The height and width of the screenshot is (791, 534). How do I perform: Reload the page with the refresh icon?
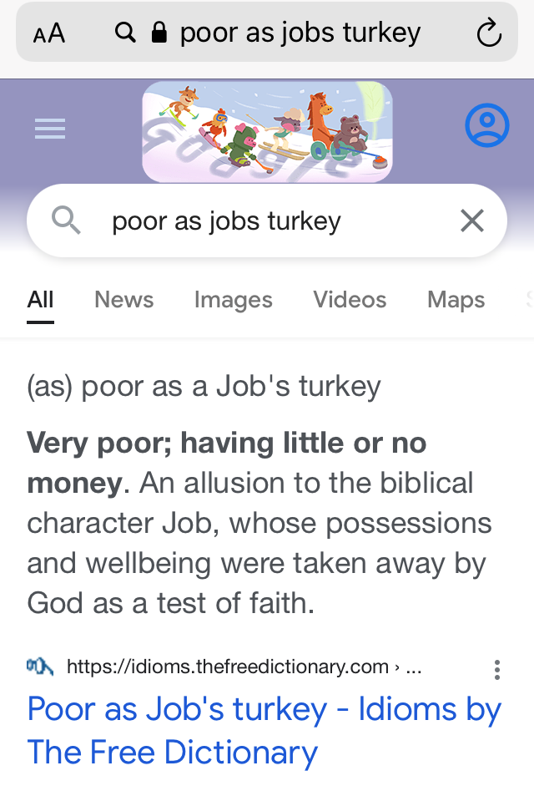488,33
